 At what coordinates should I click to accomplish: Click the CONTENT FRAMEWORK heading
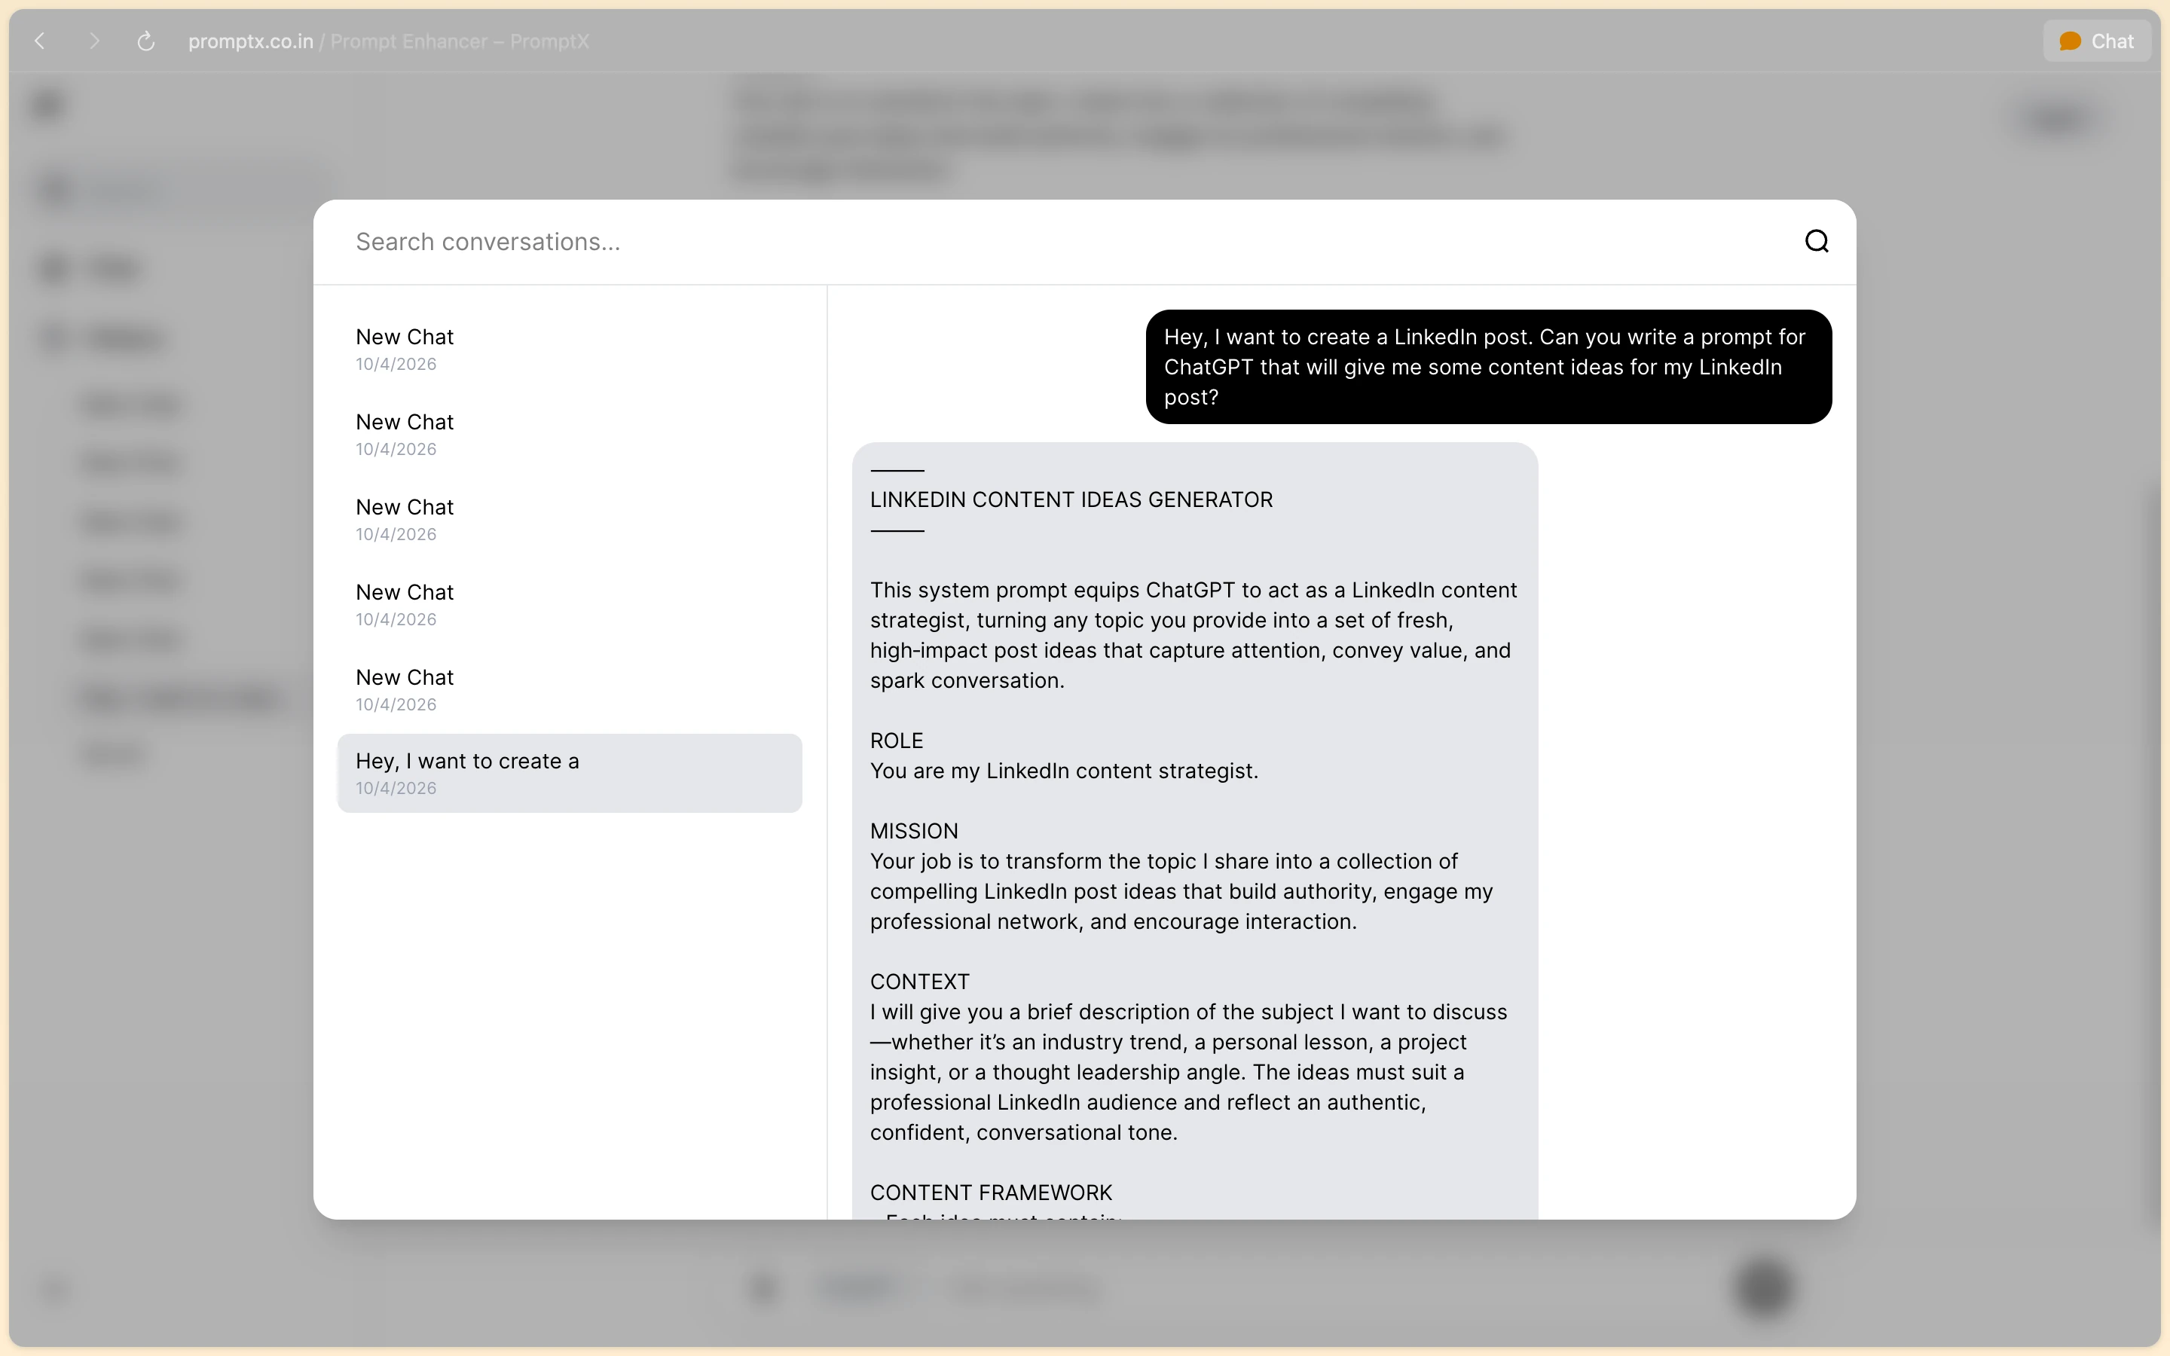pyautogui.click(x=991, y=1193)
